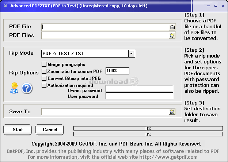Image resolution: width=228 pixels, height=162 pixels.
Task: Check Convert Bitmap into JPEG
Action: 44,78
